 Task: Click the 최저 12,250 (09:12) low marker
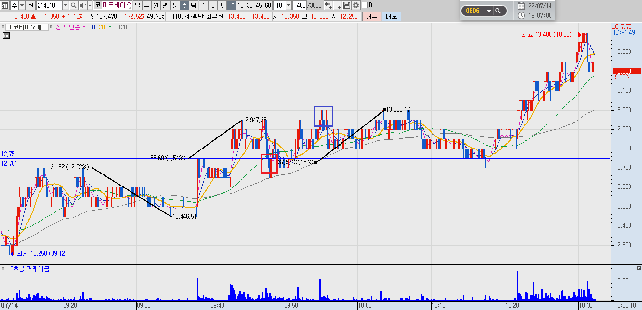click(41, 253)
